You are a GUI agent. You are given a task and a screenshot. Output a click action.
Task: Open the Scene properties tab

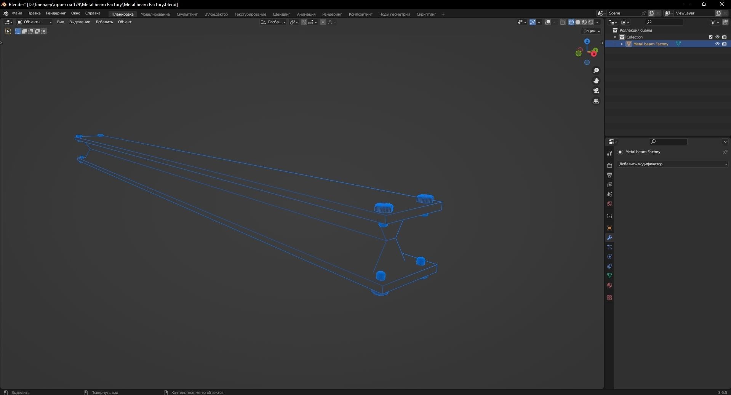click(x=609, y=194)
